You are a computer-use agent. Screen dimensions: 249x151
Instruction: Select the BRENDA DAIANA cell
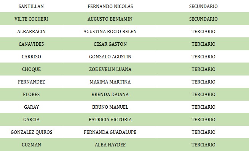click(x=110, y=94)
